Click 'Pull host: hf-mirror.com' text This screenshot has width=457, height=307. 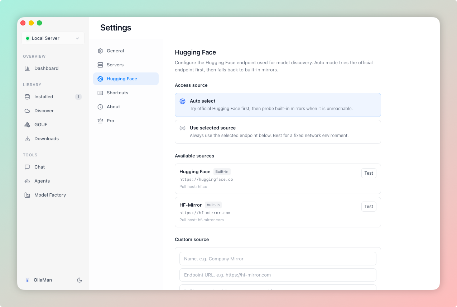coord(202,220)
